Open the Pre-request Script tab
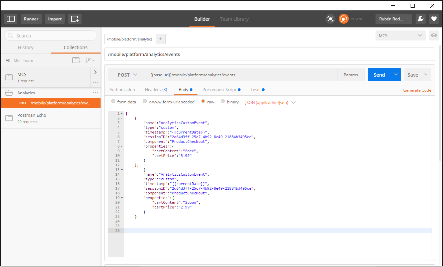Image resolution: width=443 pixels, height=267 pixels. [x=221, y=90]
